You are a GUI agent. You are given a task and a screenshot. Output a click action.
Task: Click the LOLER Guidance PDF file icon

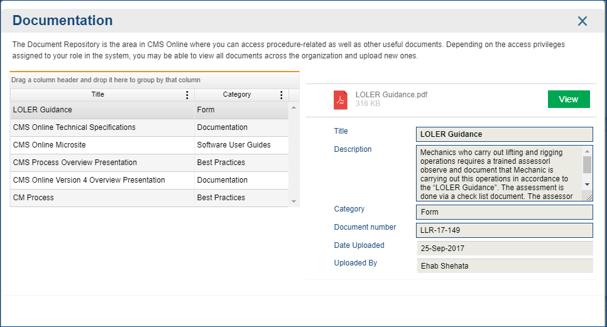341,100
